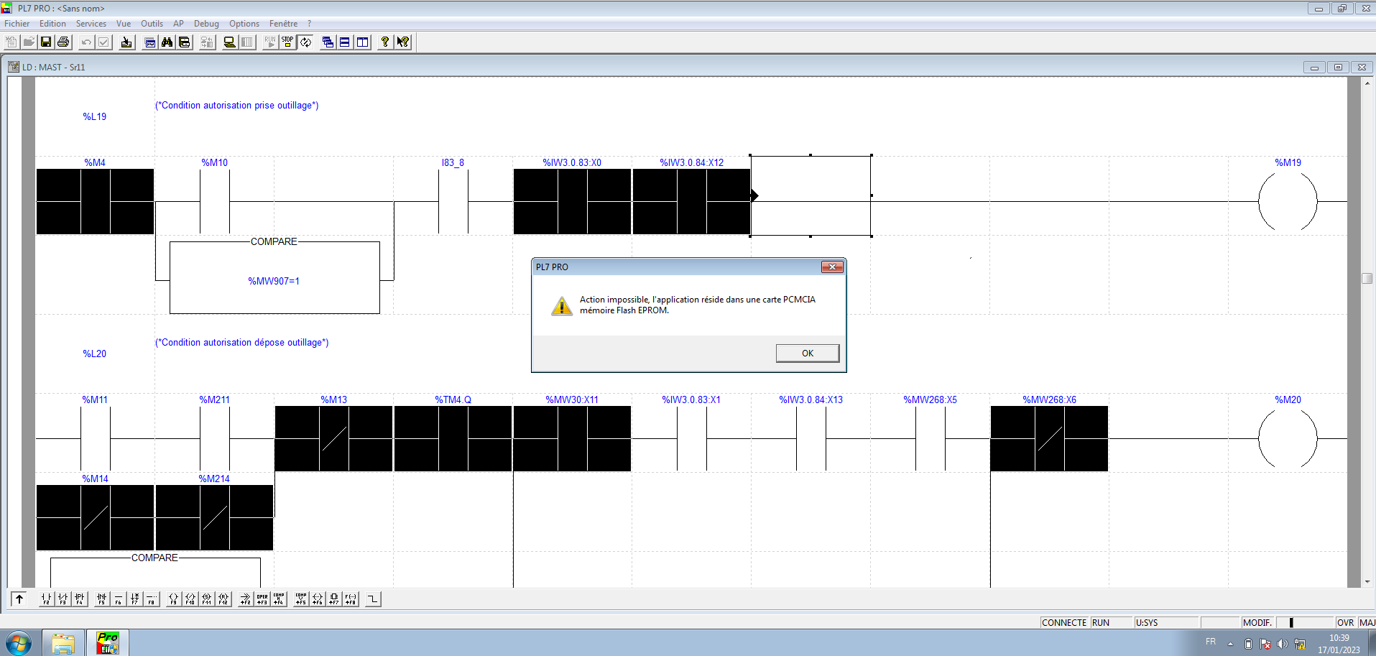Click the checkmark Validate icon
This screenshot has width=1376, height=656.
tap(103, 42)
